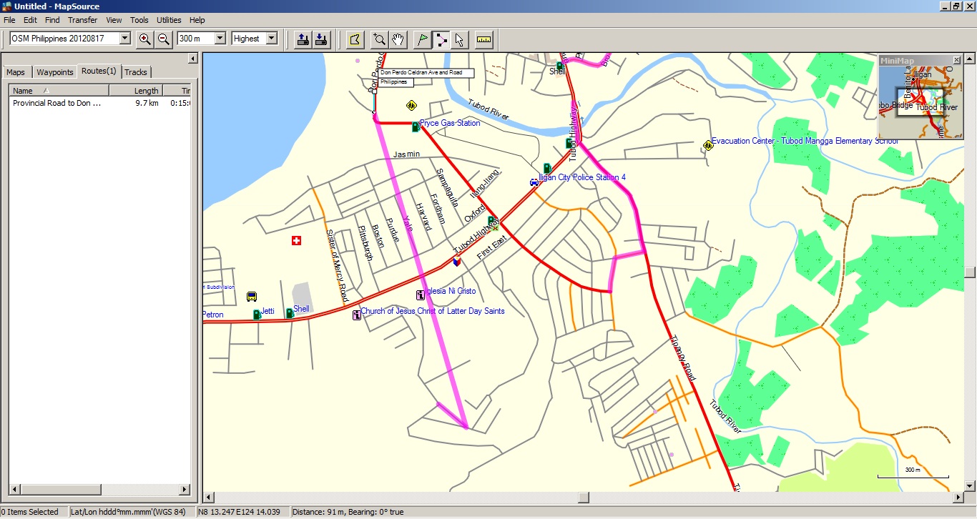Select the Zoom tool with dashed box
The image size is (977, 519).
point(380,39)
